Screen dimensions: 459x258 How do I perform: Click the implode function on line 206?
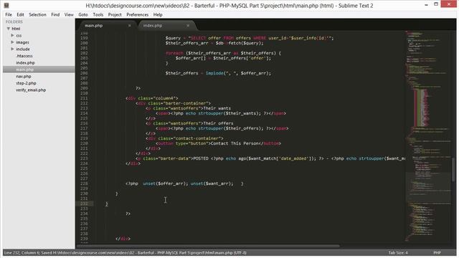pos(214,73)
